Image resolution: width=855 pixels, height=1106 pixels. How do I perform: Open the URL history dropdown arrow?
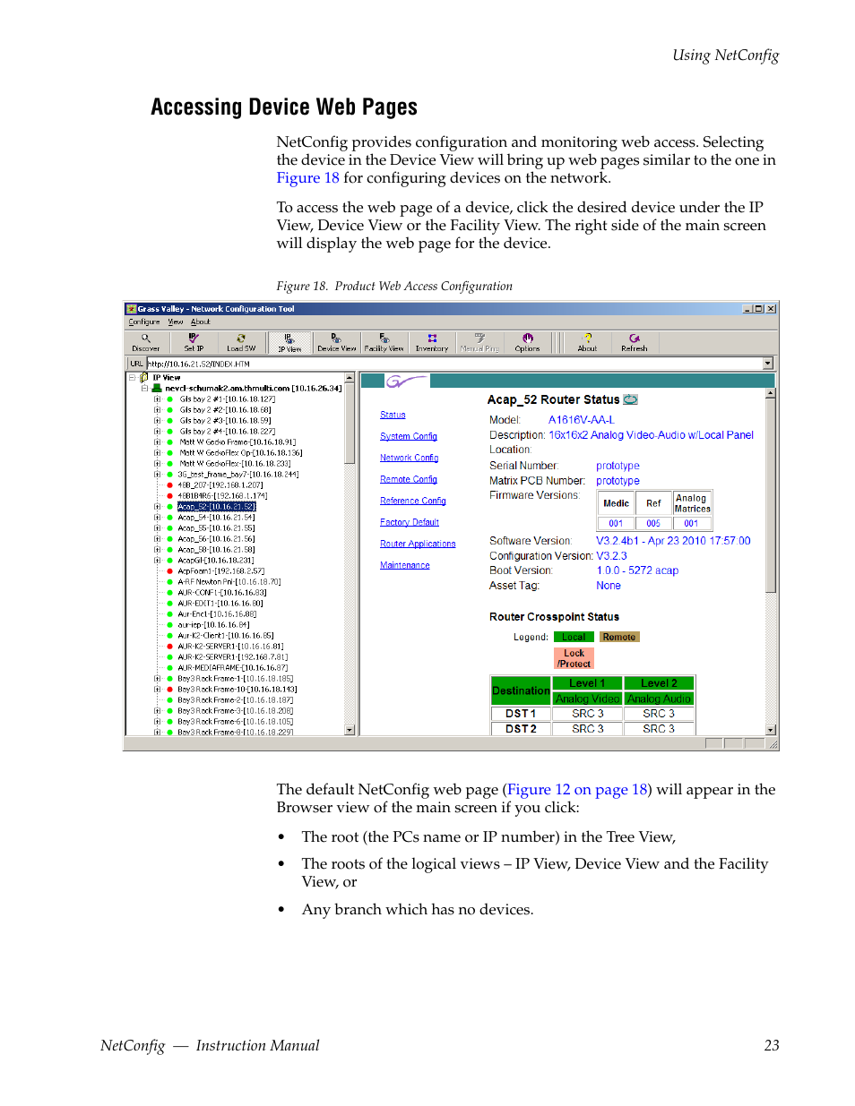(x=768, y=364)
